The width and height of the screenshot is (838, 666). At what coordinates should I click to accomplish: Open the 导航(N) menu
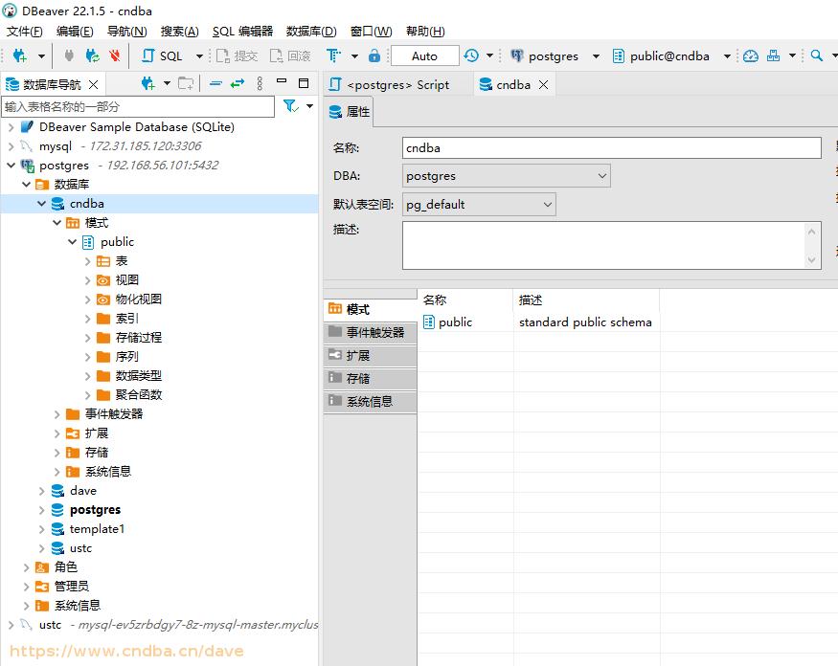click(126, 32)
